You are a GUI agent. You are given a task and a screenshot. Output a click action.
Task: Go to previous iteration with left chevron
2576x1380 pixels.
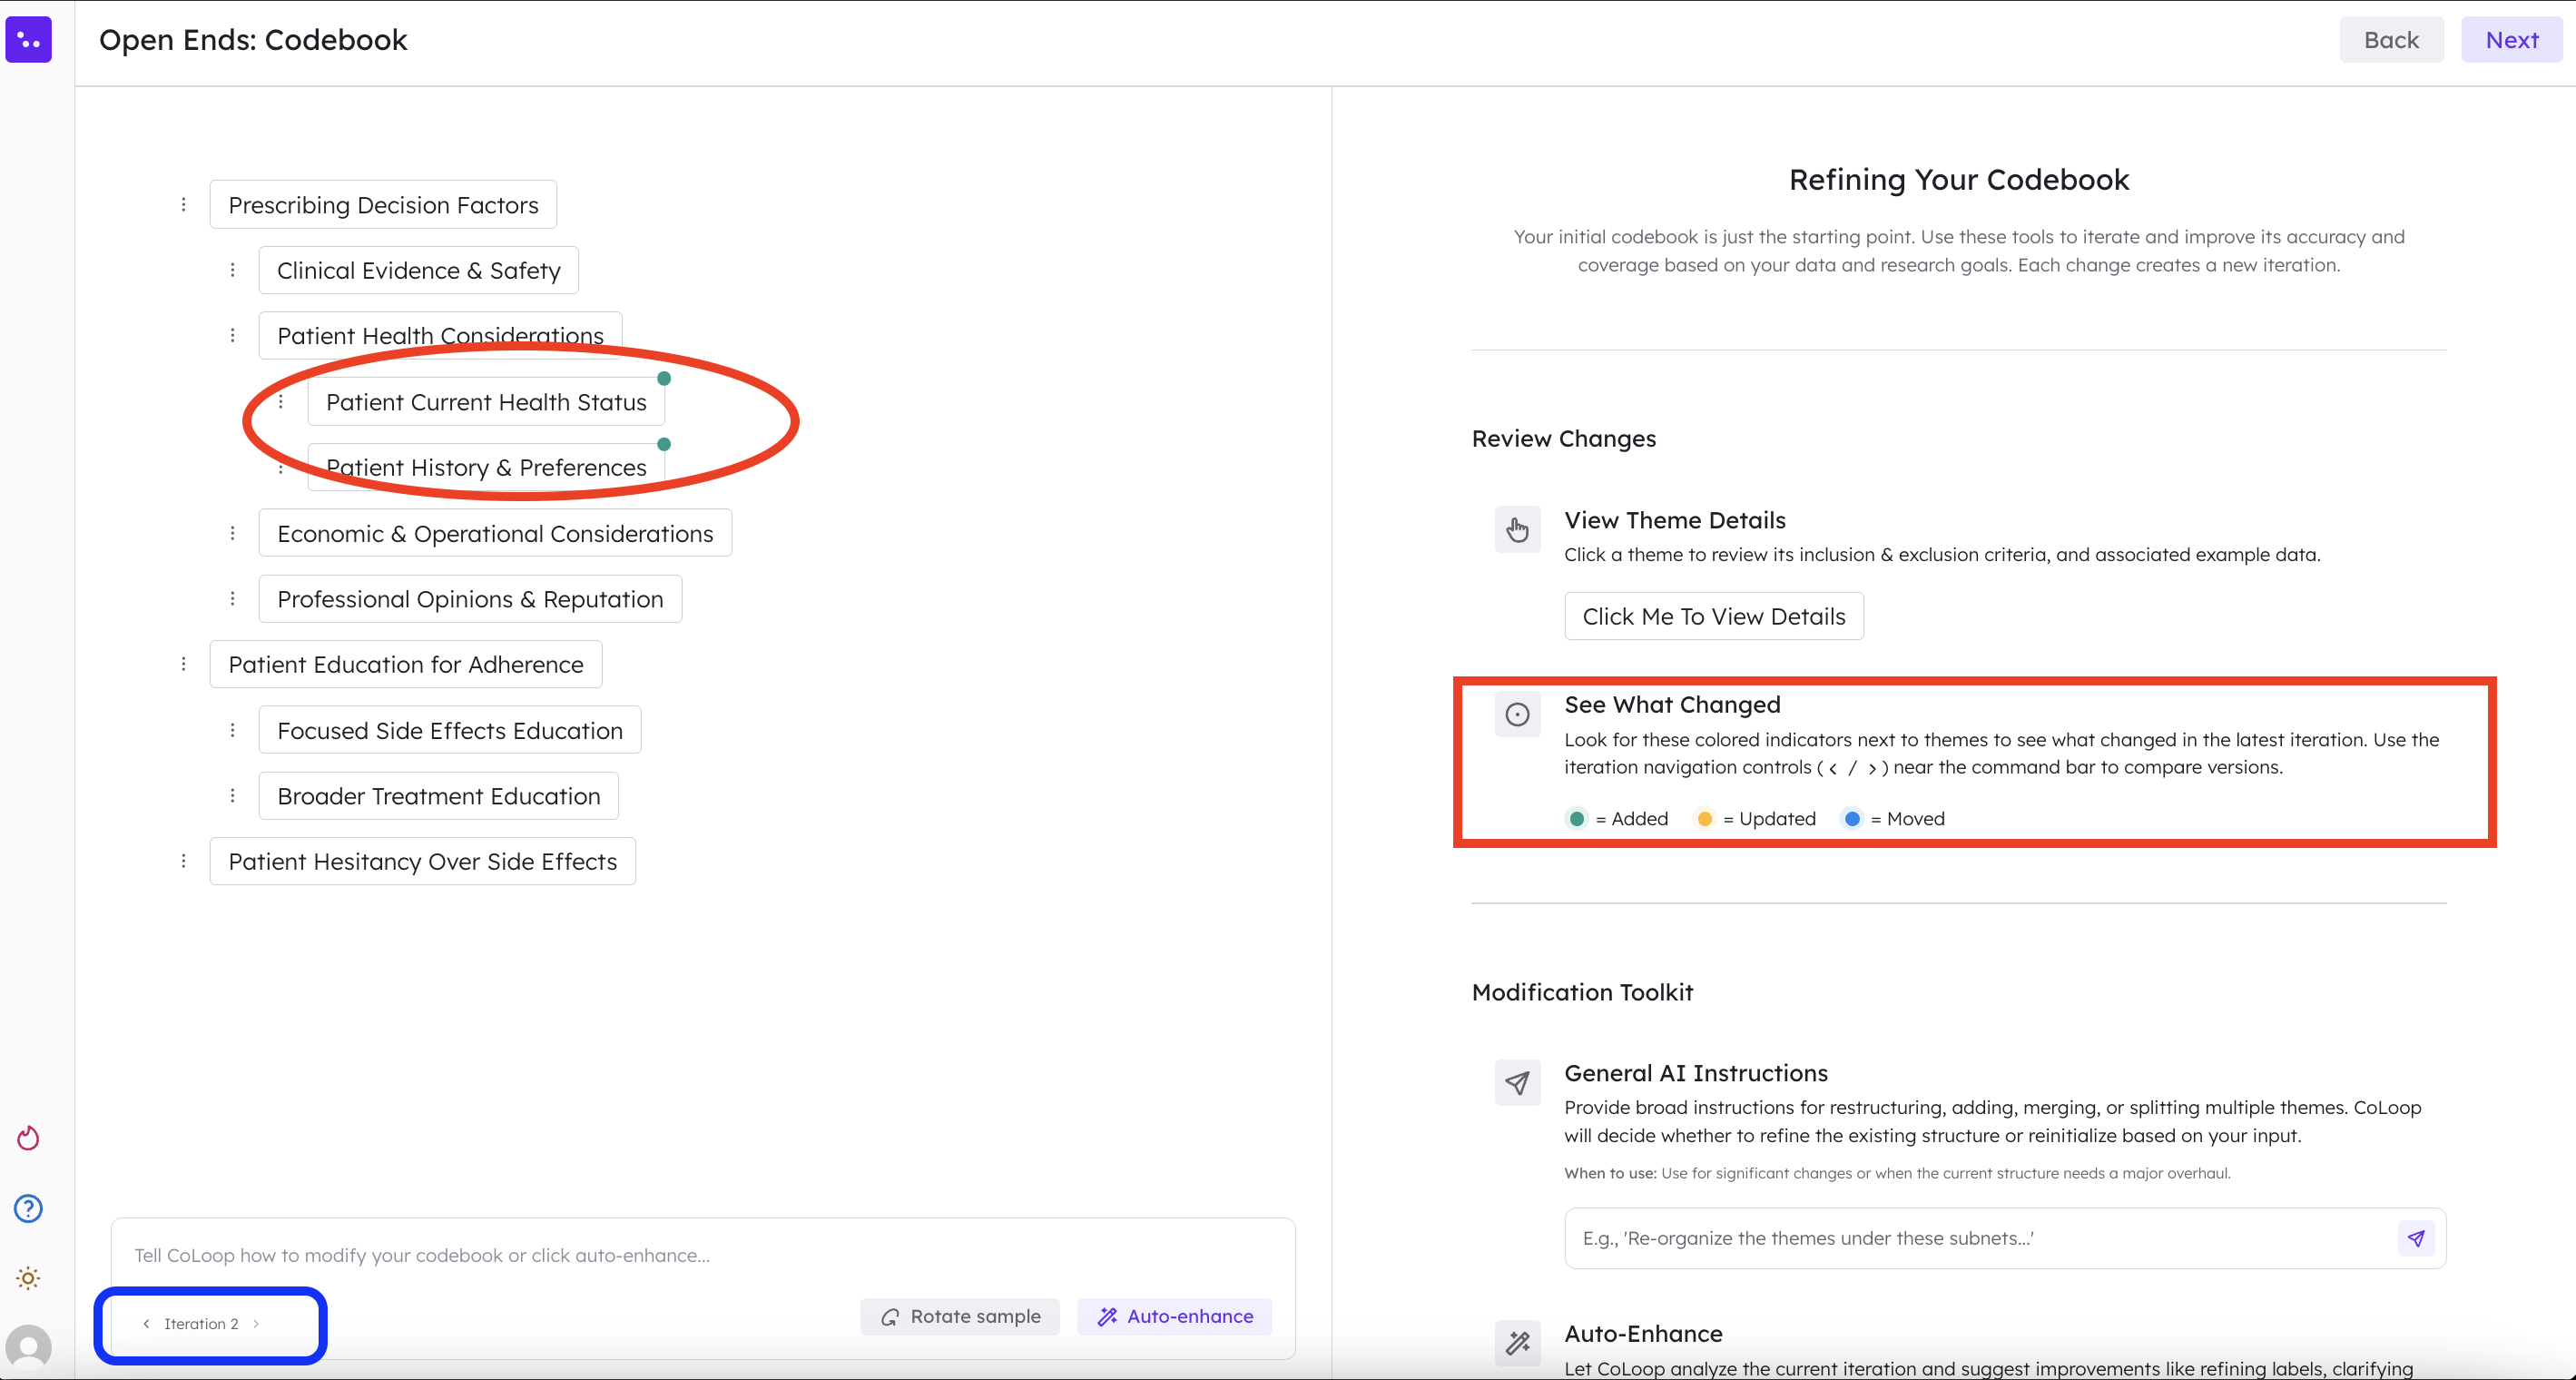coord(147,1324)
